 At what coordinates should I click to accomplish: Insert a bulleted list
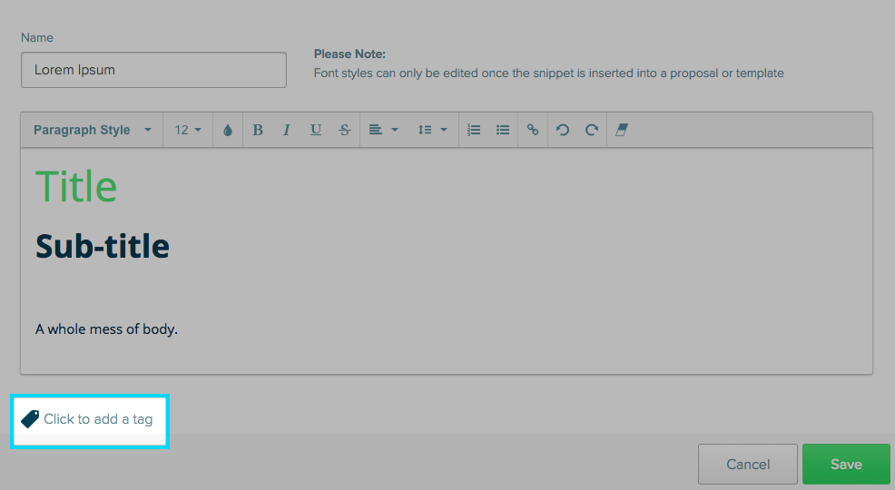click(x=503, y=130)
